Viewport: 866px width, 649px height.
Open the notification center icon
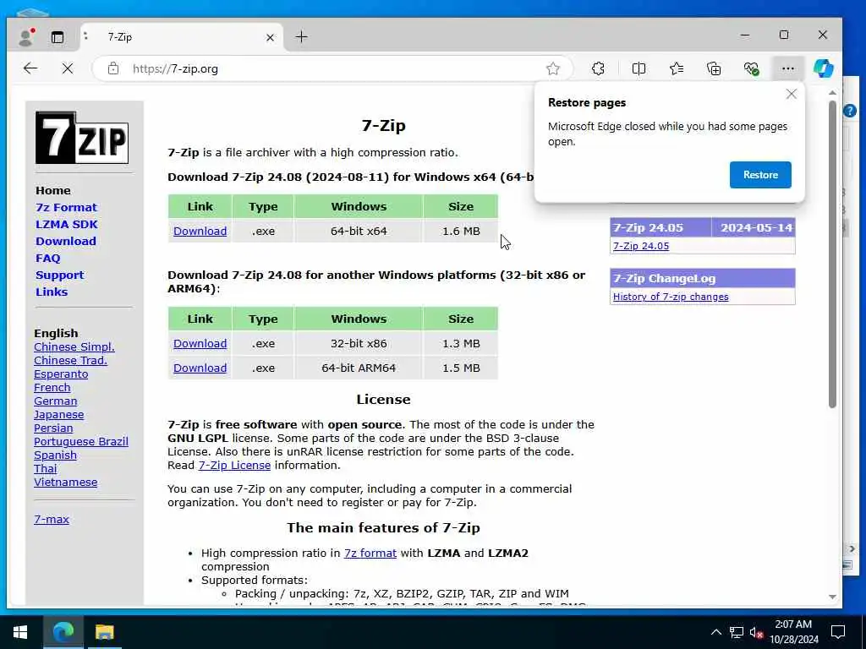coord(838,632)
